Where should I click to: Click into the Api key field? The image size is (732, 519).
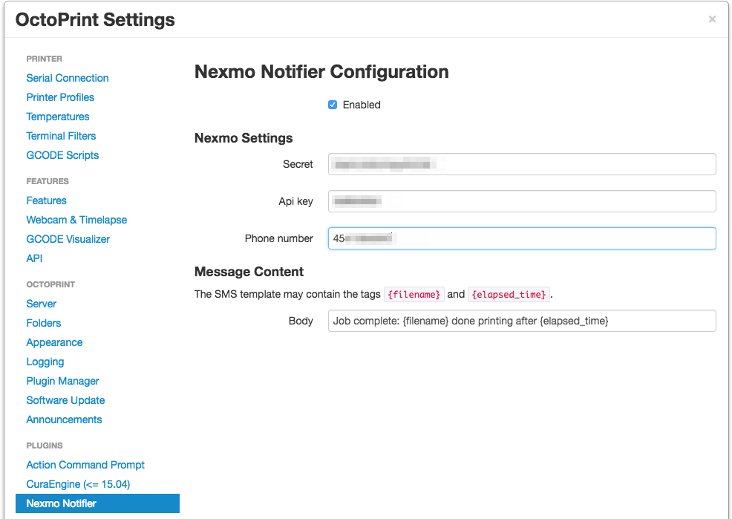[522, 201]
